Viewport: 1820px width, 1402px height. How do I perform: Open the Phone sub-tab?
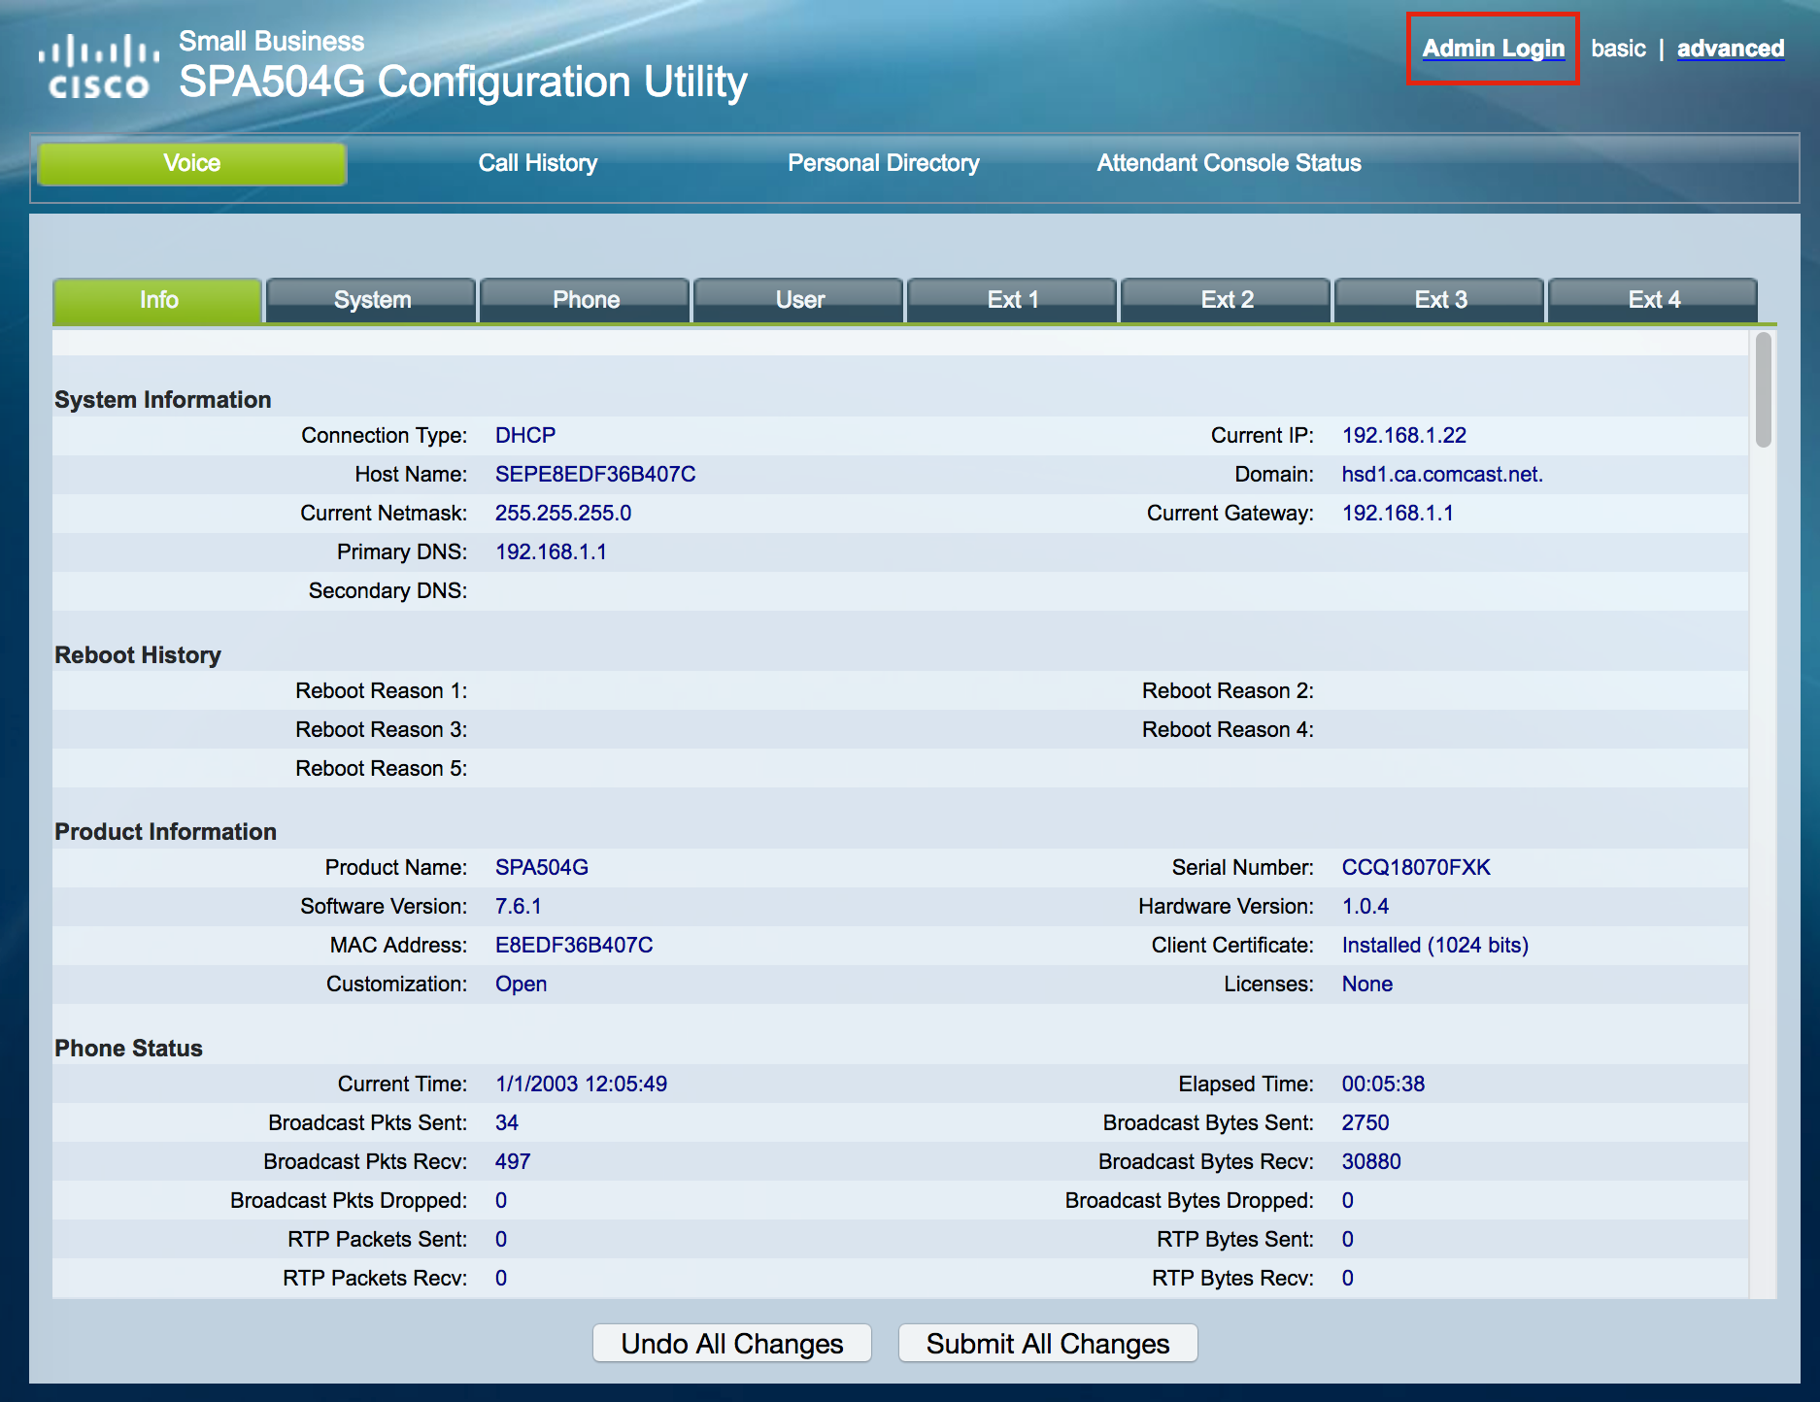[x=586, y=300]
